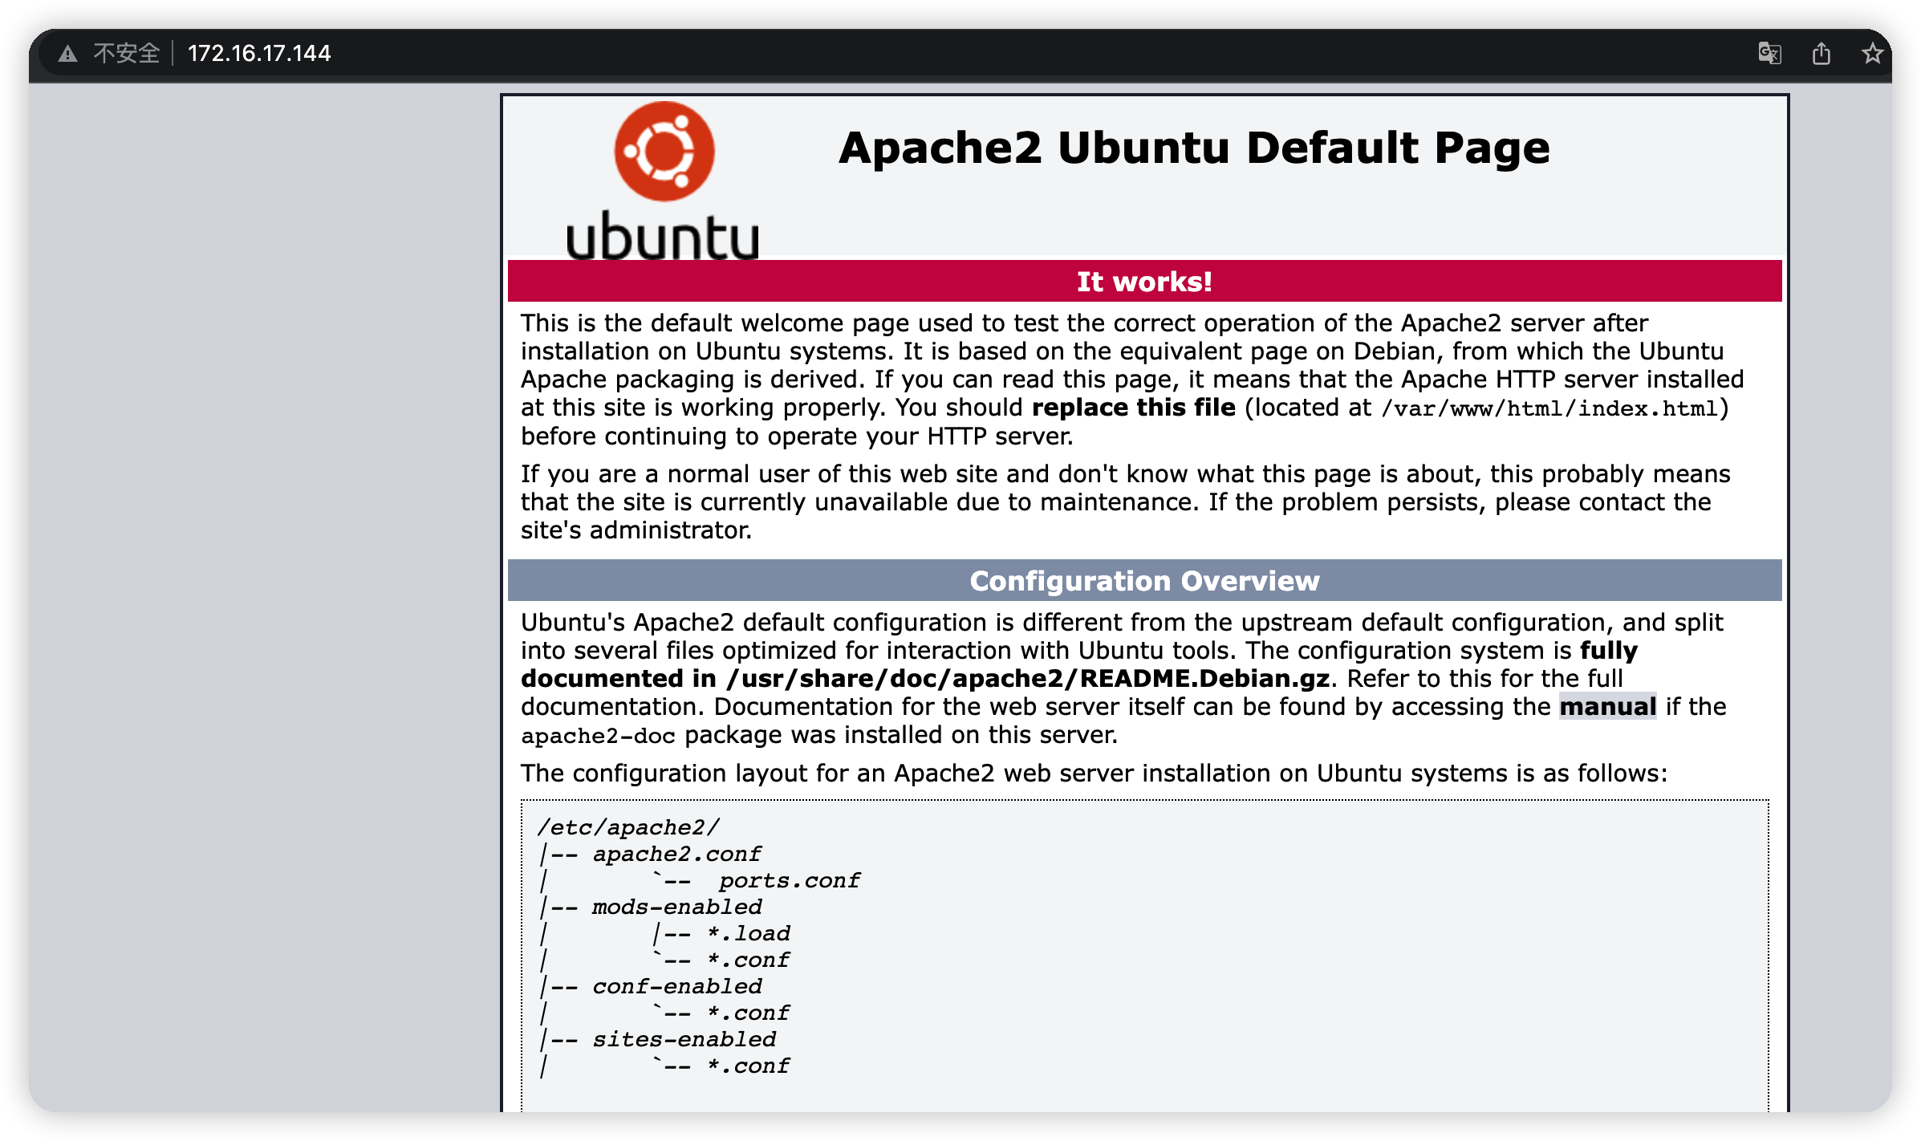The height and width of the screenshot is (1141, 1921).
Task: Click the apache2-doc package name
Action: coord(598,736)
